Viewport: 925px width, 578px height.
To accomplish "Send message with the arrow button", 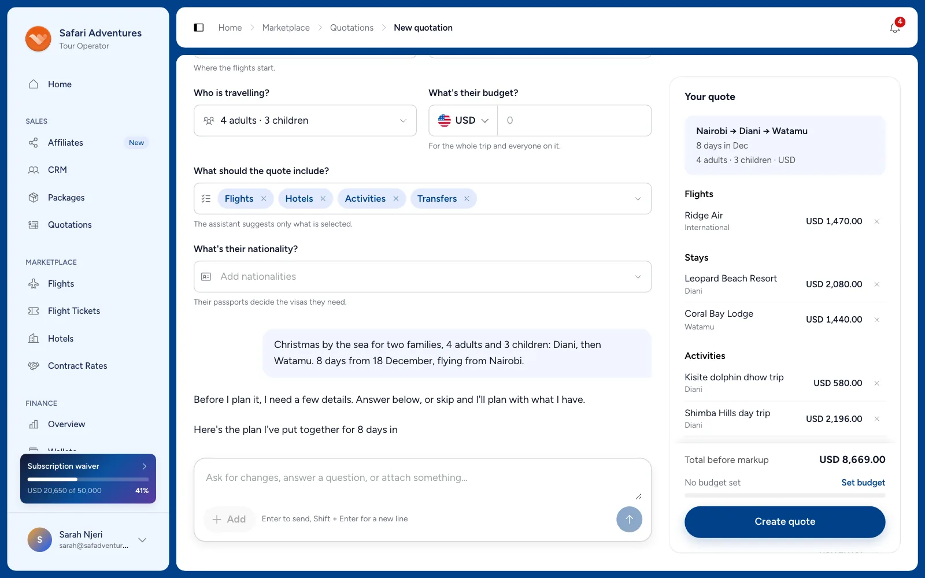I will [629, 519].
